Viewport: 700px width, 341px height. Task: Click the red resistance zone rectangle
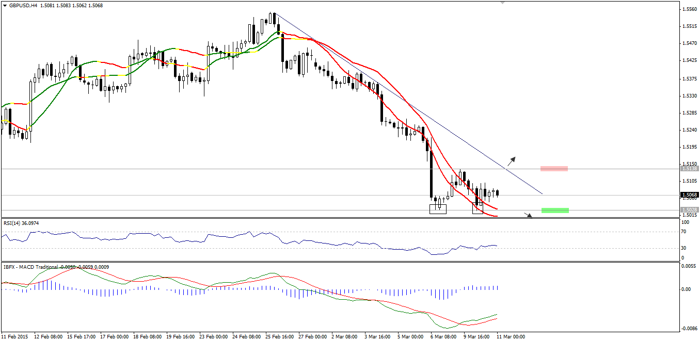tap(554, 168)
